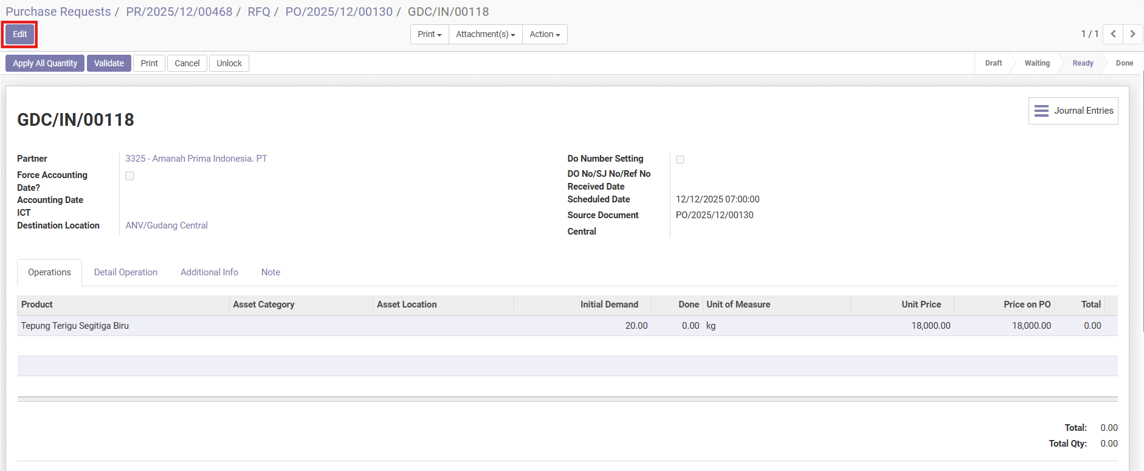Sort by Initial Demand column header
The height and width of the screenshot is (471, 1144).
pyautogui.click(x=608, y=304)
